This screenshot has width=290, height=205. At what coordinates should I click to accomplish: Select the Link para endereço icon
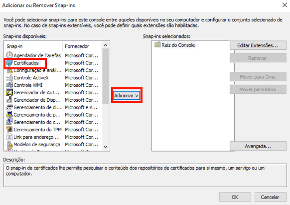click(9, 137)
